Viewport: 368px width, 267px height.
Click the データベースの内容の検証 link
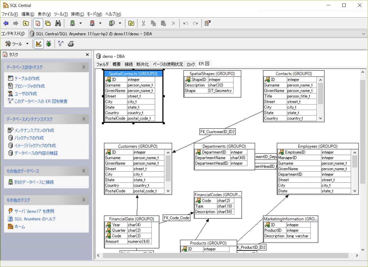click(x=36, y=153)
